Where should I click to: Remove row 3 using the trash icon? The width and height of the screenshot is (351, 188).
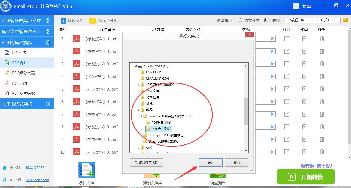(322, 64)
